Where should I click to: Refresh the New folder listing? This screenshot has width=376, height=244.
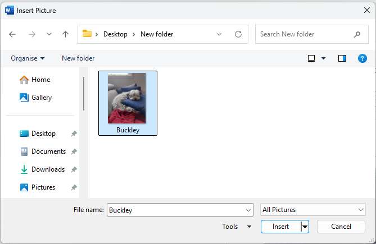coord(238,34)
